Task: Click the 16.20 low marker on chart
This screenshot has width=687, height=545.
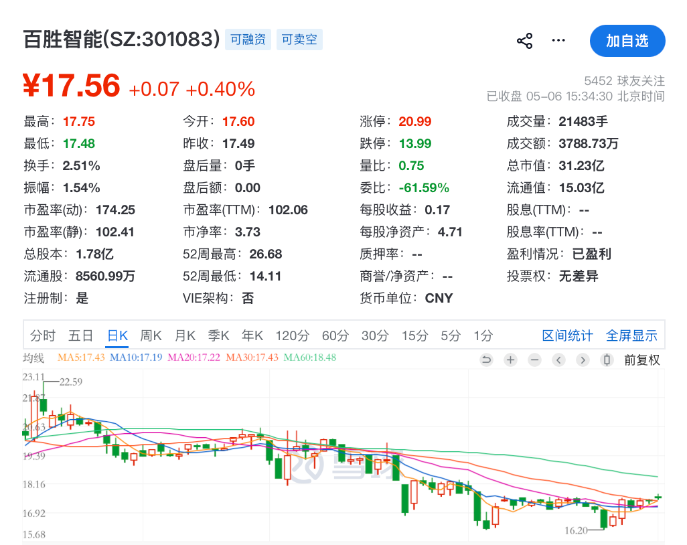Action: (576, 530)
